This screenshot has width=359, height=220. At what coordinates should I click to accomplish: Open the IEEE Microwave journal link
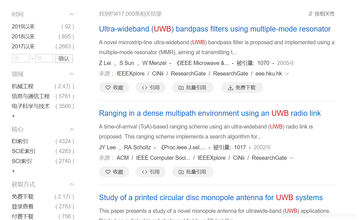coord(202,63)
